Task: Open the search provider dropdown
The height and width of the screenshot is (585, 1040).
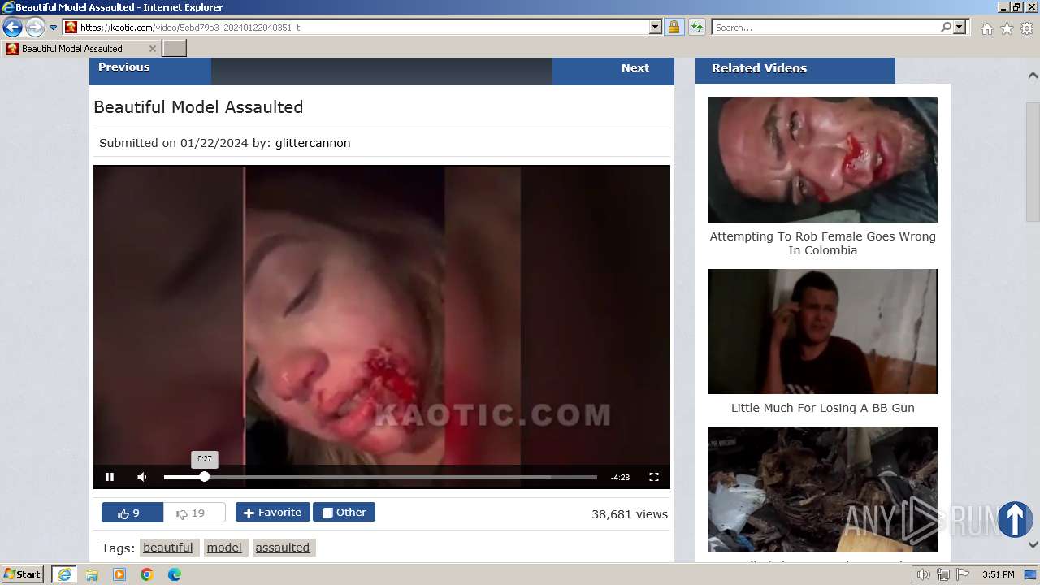Action: click(960, 28)
